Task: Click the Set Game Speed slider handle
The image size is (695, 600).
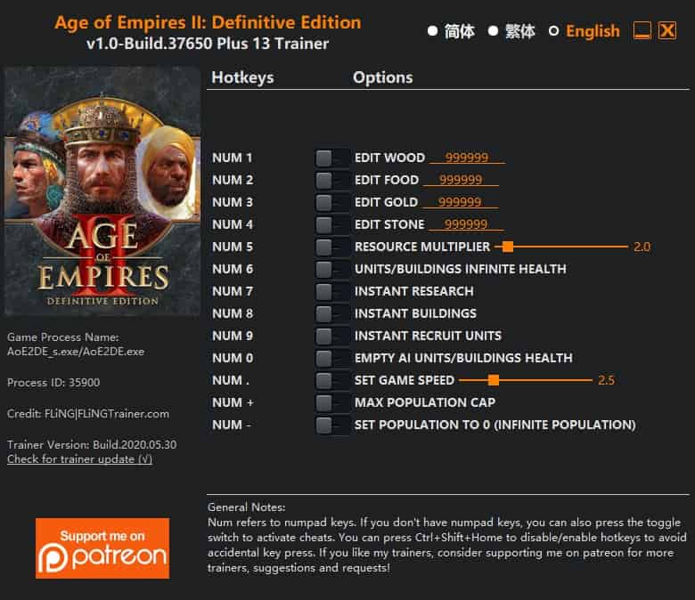Action: coord(494,380)
